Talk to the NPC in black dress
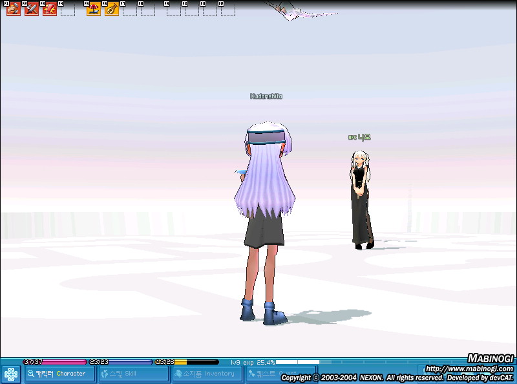Viewport: 517px width, 384px height. click(361, 200)
